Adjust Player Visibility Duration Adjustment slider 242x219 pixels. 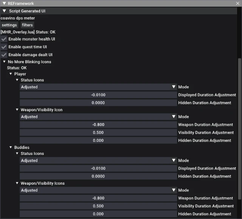coord(98,133)
